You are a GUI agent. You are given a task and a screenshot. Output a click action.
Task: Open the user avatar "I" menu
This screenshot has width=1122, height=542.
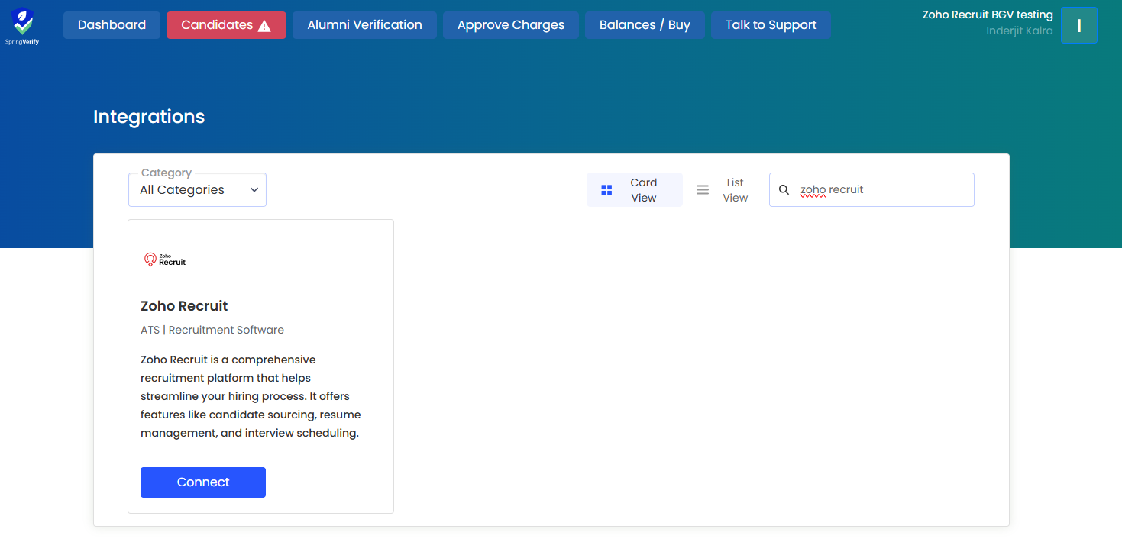1079,25
